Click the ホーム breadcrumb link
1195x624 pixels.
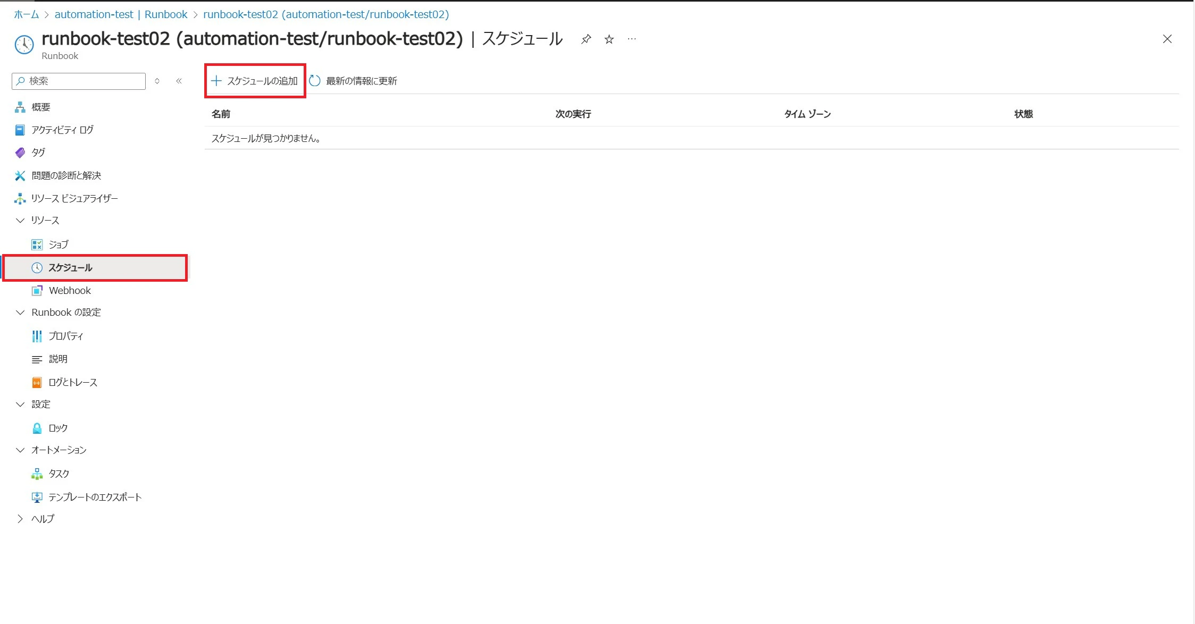pyautogui.click(x=26, y=14)
